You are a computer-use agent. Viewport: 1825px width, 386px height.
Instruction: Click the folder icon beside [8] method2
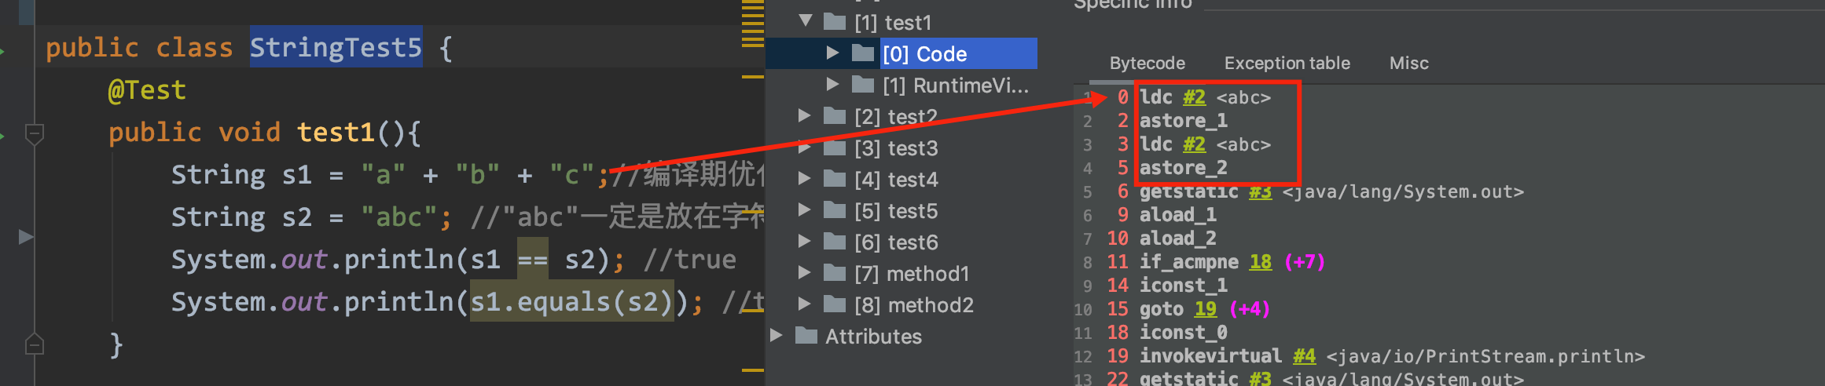[x=835, y=304]
